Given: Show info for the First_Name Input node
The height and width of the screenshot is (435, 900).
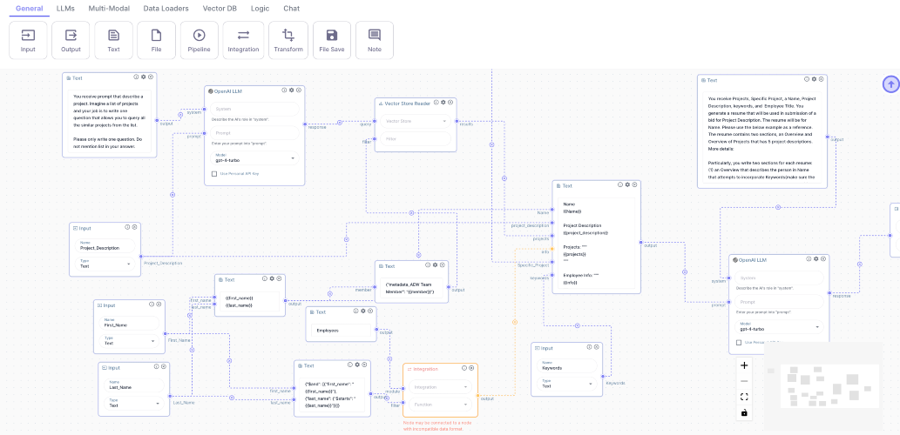Looking at the screenshot, I should [x=151, y=304].
